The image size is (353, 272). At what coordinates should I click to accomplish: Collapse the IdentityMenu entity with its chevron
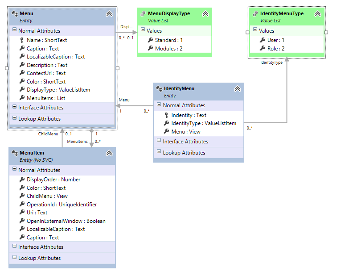coord(238,89)
